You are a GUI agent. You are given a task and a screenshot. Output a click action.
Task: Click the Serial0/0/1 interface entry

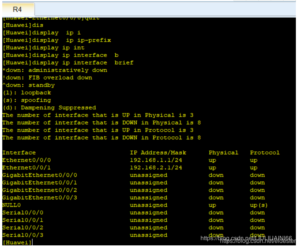[23, 220]
